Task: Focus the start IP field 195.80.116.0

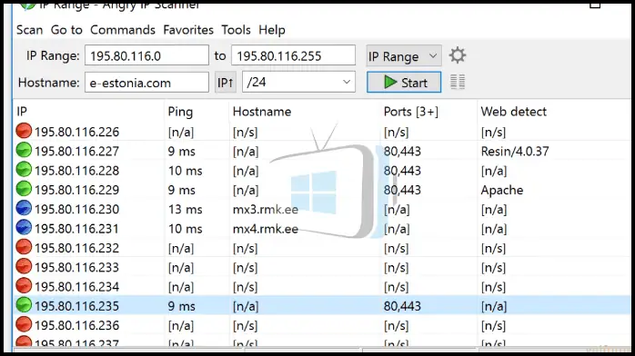Action: click(x=146, y=55)
